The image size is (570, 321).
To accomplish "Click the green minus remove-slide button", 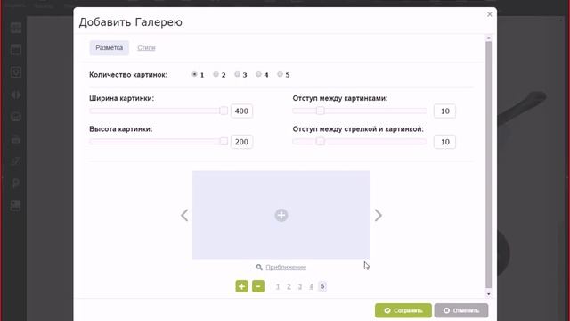I will click(258, 286).
